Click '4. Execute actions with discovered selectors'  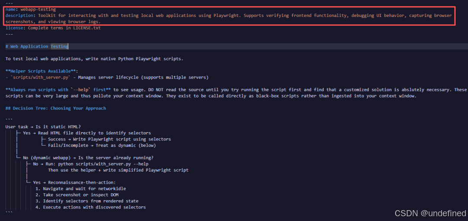pyautogui.click(x=91, y=208)
